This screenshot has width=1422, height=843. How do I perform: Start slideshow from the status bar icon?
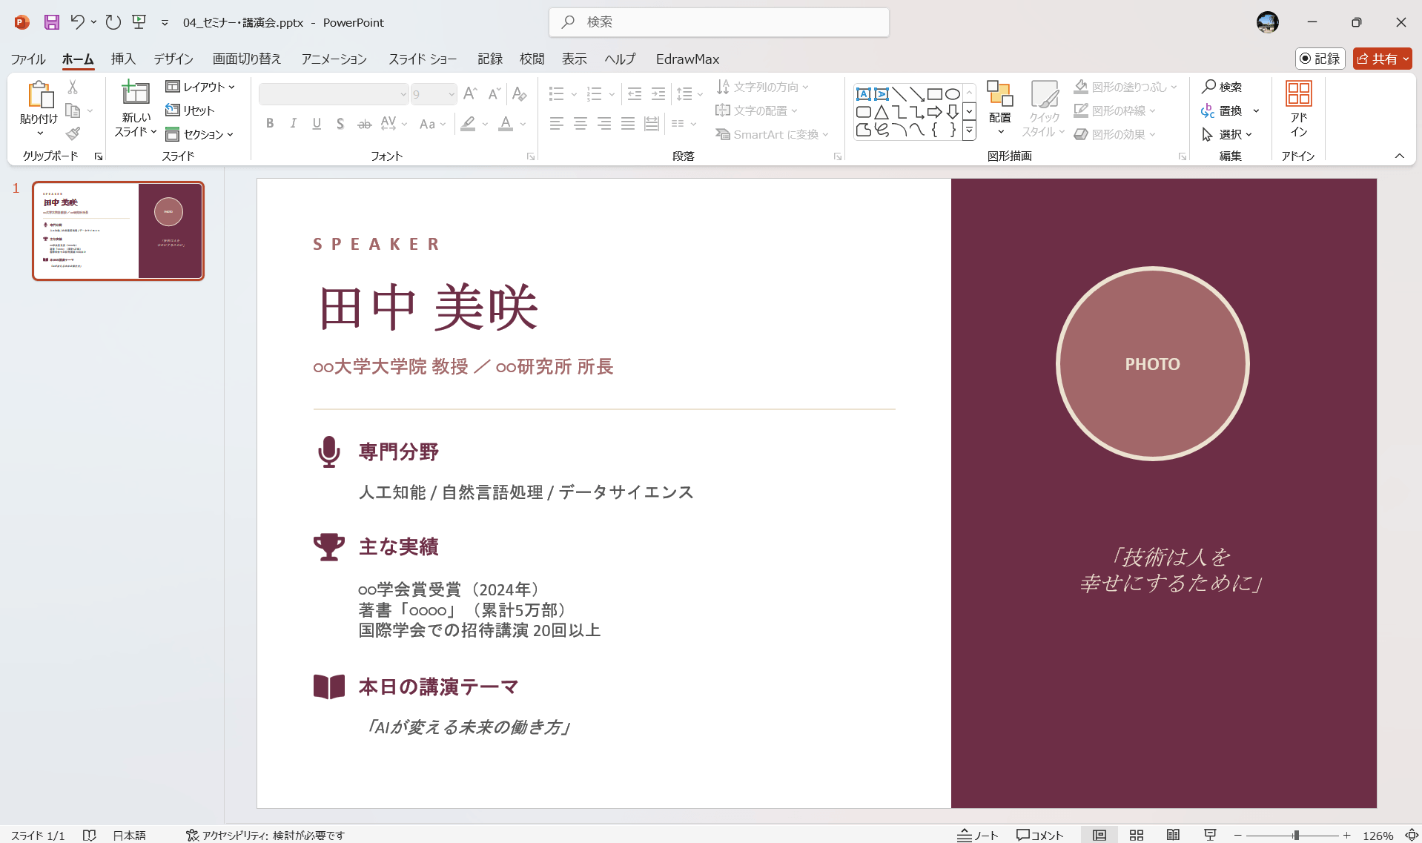pos(1209,834)
